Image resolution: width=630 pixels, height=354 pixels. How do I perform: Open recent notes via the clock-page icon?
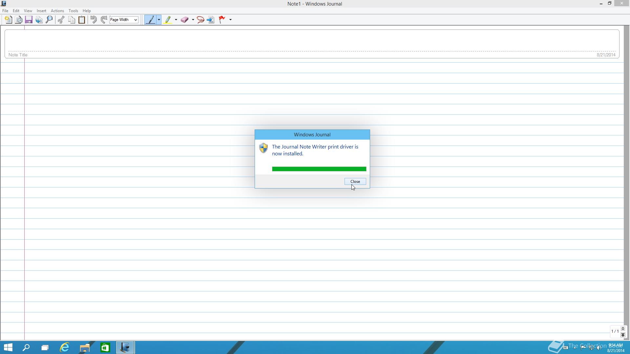[19, 20]
